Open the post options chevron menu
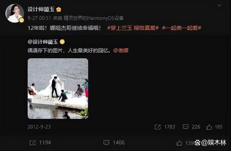231x151 pixels. [x=219, y=5]
